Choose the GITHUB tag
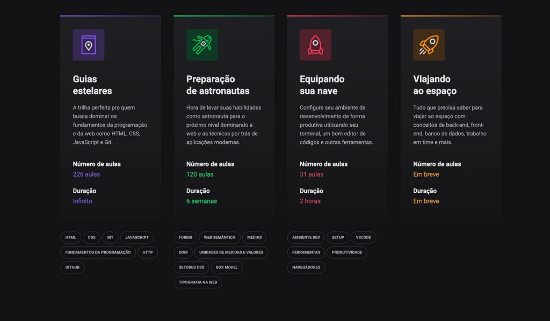This screenshot has width=550, height=321. click(x=72, y=267)
